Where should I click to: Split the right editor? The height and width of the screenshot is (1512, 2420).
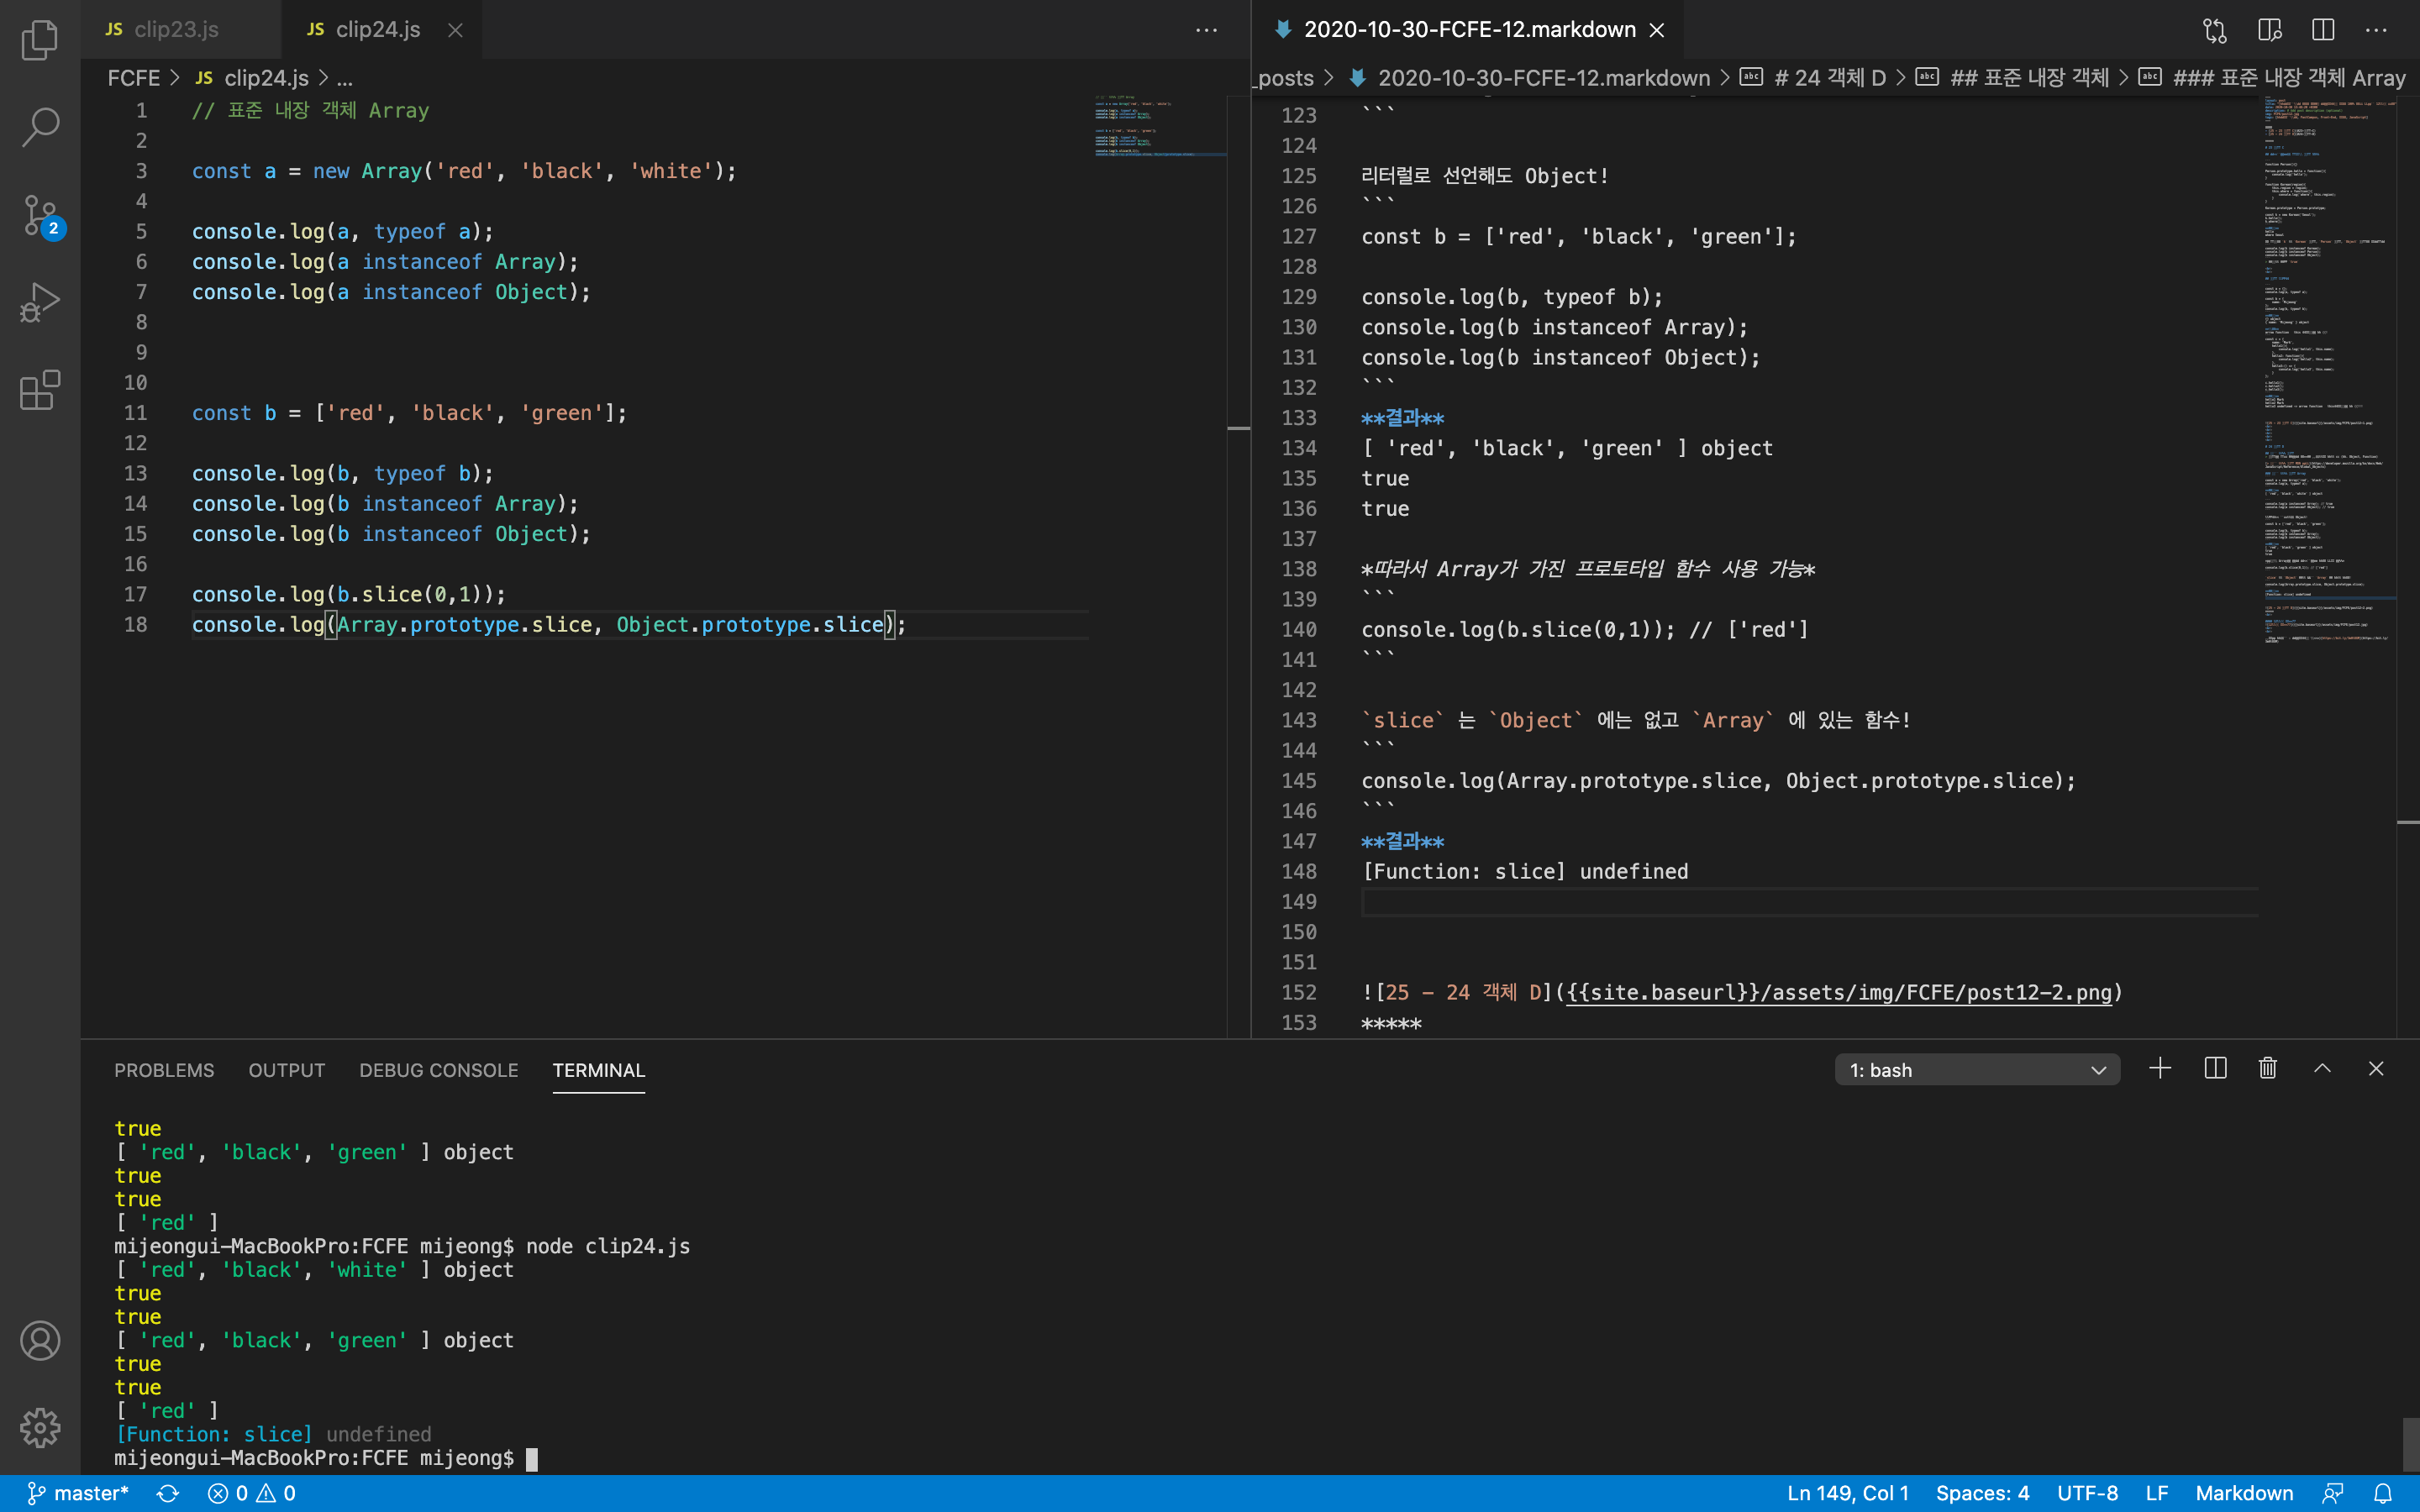coord(2323,30)
